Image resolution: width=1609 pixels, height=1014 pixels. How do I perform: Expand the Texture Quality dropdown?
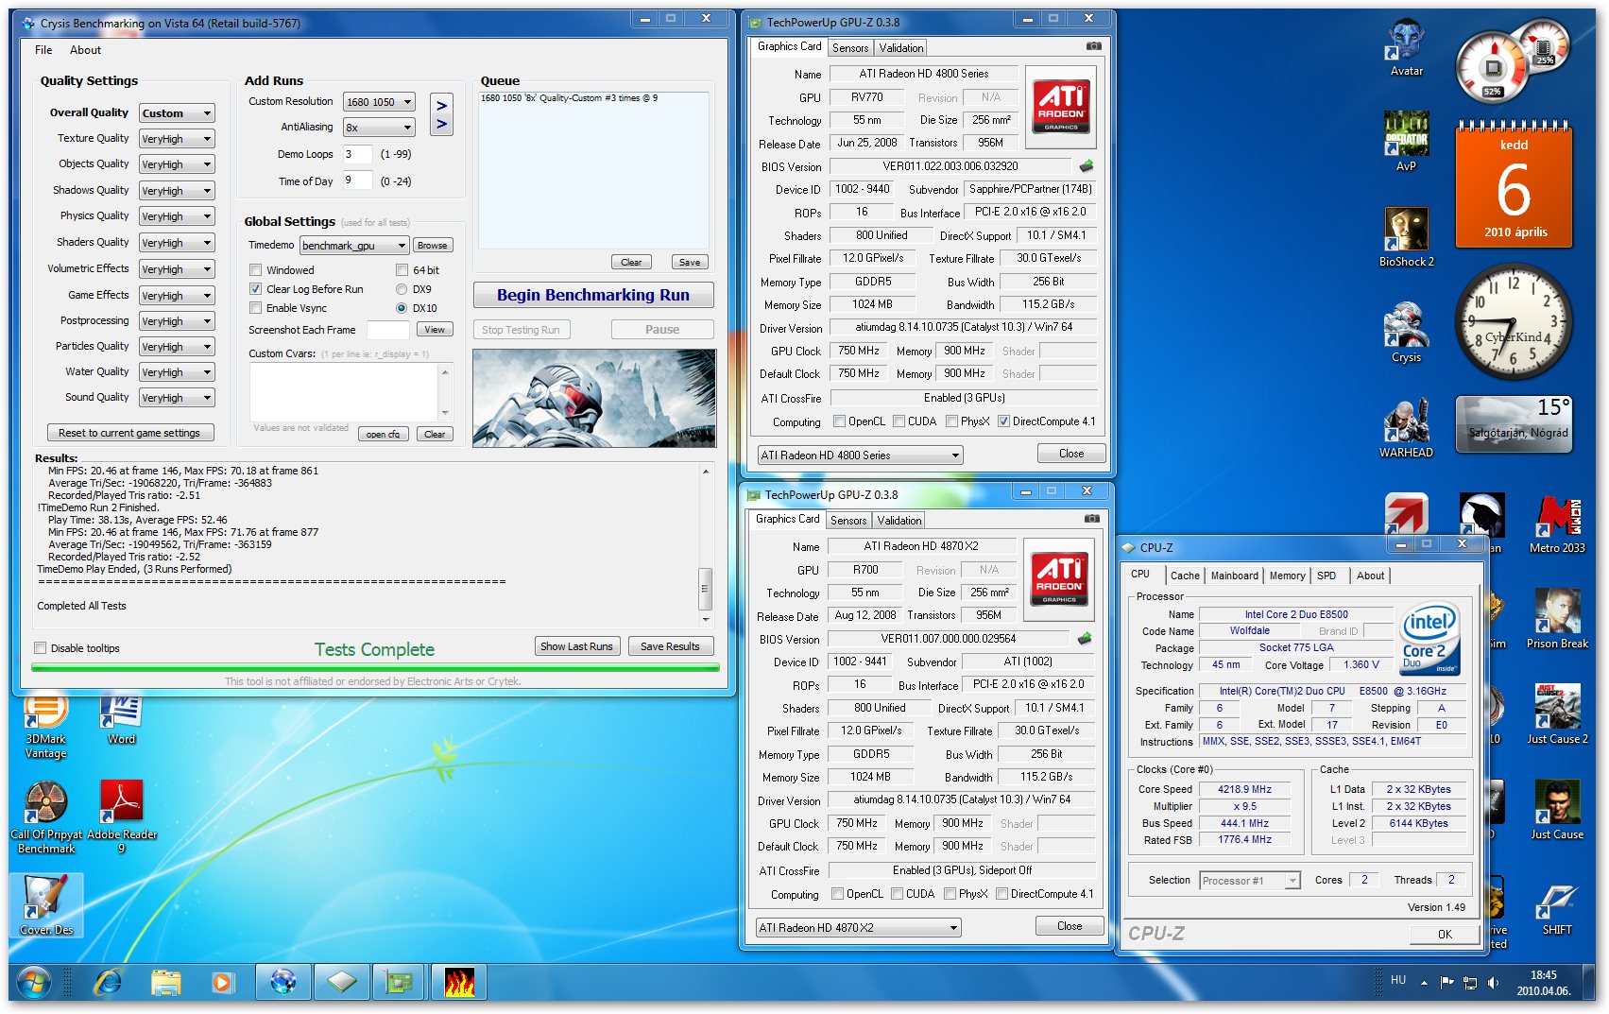click(177, 139)
